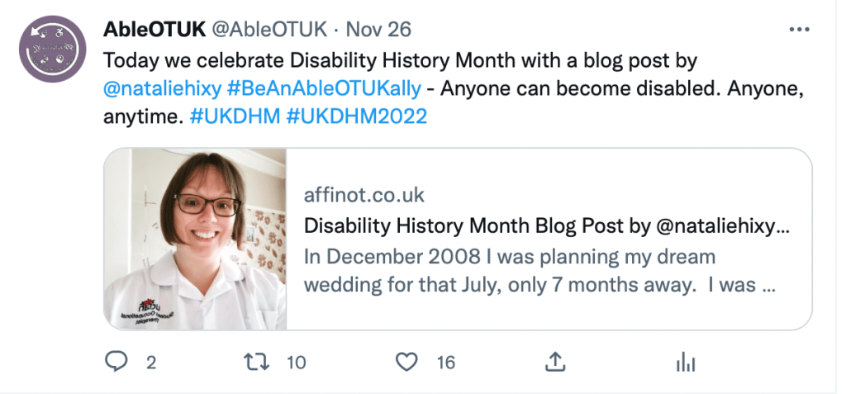Click the affinot.co.uk domain in card
This screenshot has width=846, height=394.
coord(364,195)
